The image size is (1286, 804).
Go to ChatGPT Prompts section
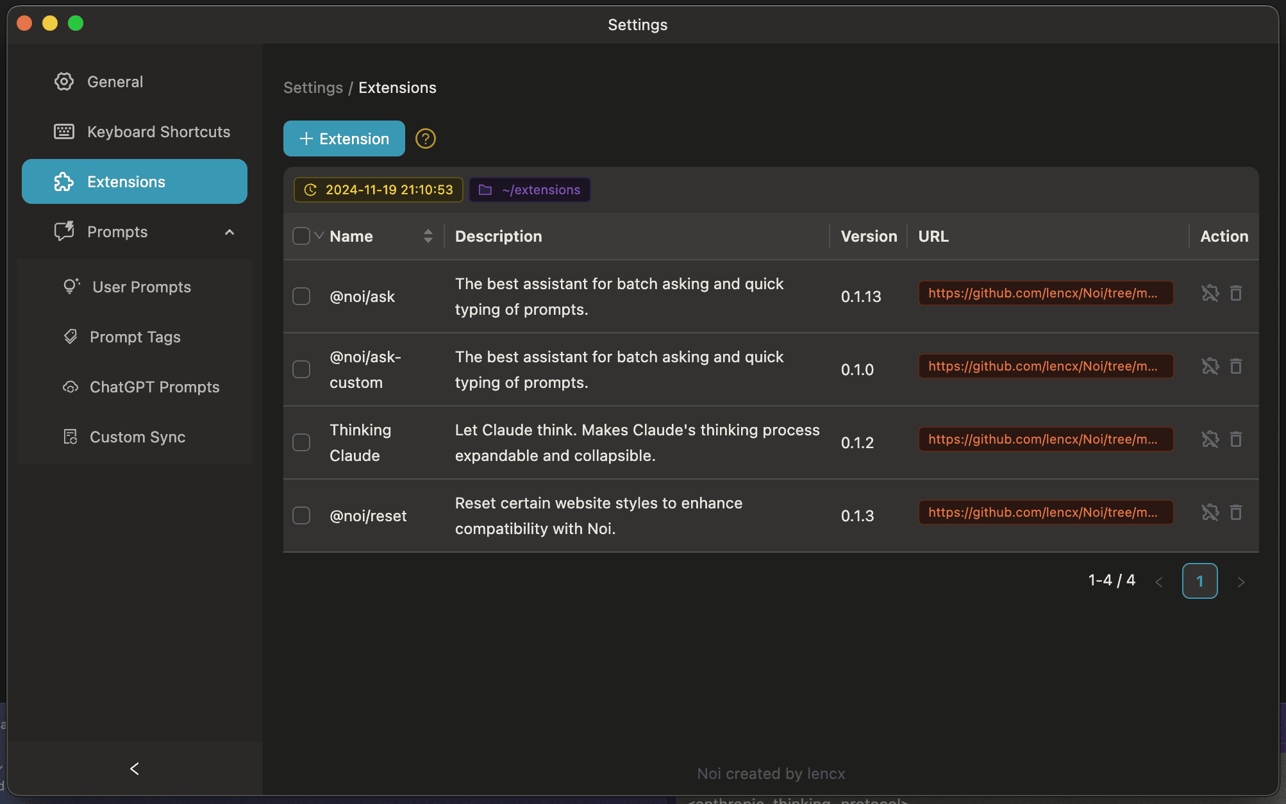pos(154,387)
